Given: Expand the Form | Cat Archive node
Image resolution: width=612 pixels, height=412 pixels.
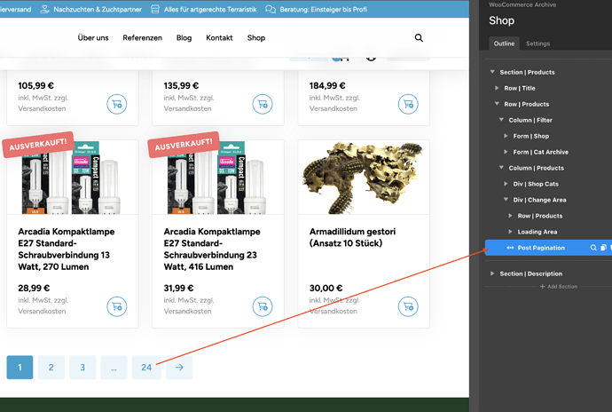Looking at the screenshot, I should 506,152.
